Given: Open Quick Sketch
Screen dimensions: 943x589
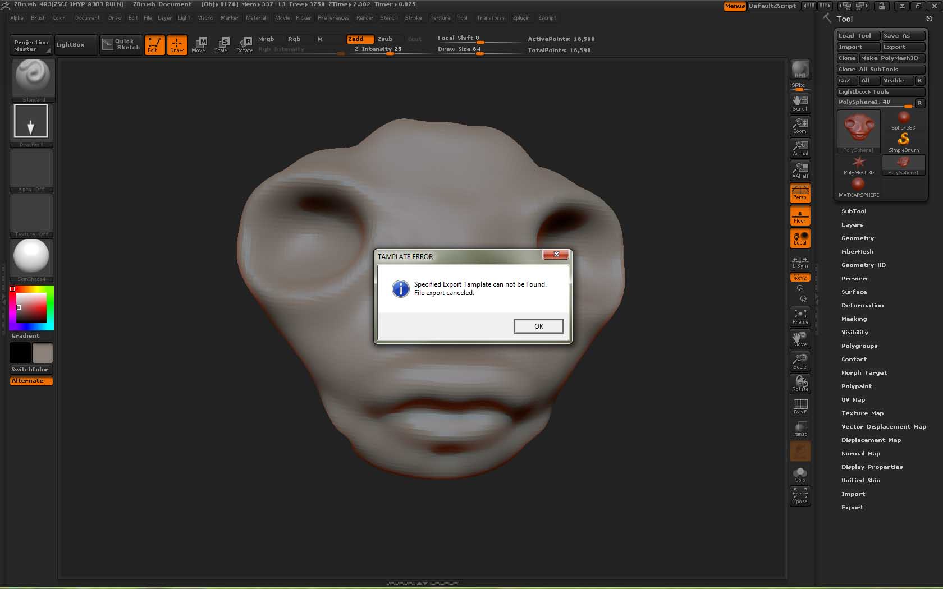Looking at the screenshot, I should 121,45.
